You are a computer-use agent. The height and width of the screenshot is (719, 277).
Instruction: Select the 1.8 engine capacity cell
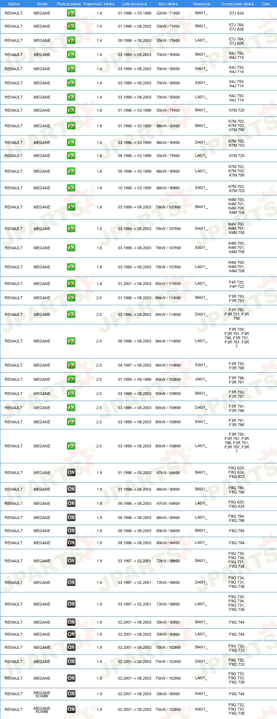[99, 284]
